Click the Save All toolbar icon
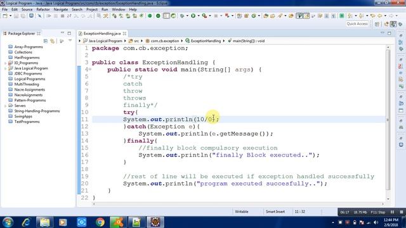 pos(23,16)
